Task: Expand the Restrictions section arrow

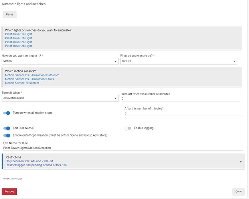Action: tap(240, 162)
